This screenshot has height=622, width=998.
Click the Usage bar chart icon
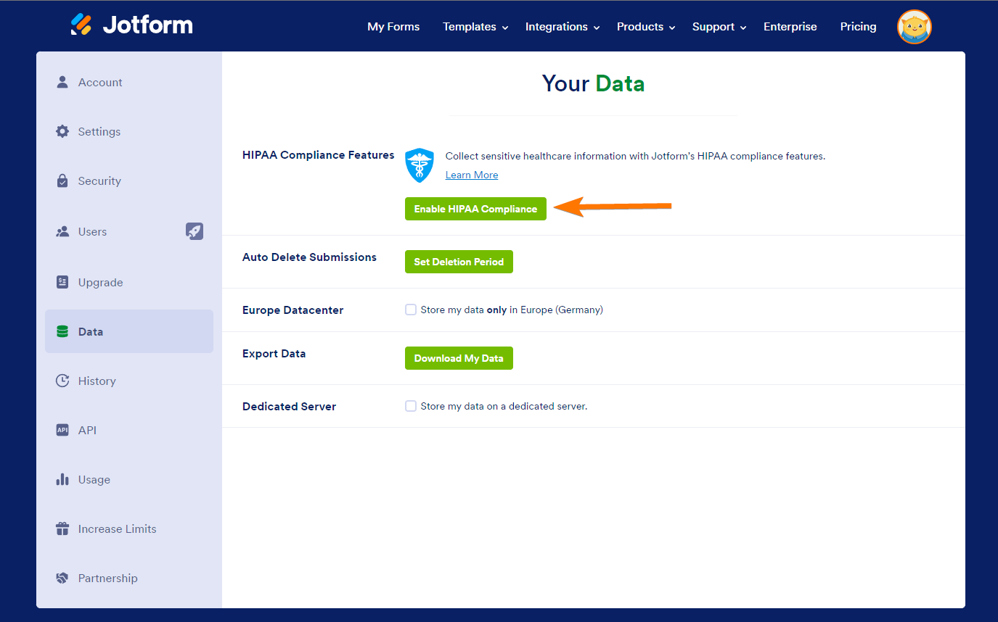point(63,479)
